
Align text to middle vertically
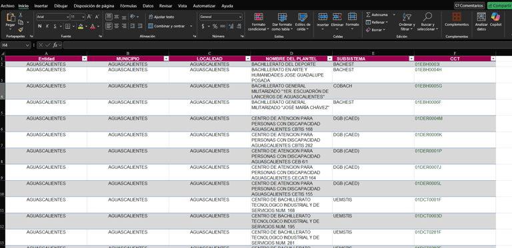click(116, 17)
